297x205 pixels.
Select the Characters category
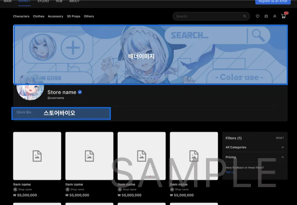(x=21, y=16)
